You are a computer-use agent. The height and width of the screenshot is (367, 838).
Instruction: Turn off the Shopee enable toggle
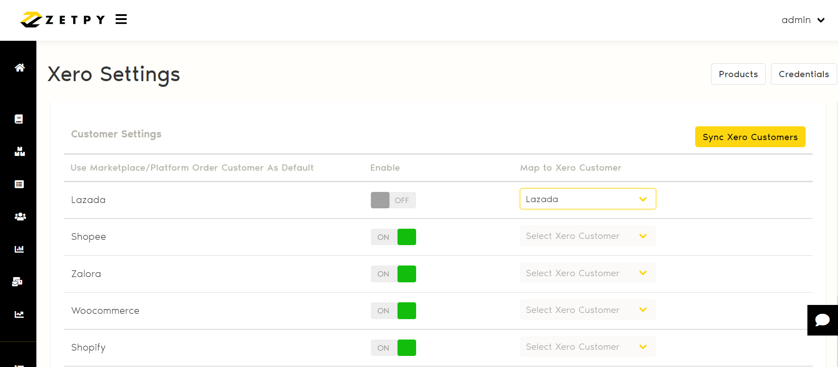click(x=393, y=237)
